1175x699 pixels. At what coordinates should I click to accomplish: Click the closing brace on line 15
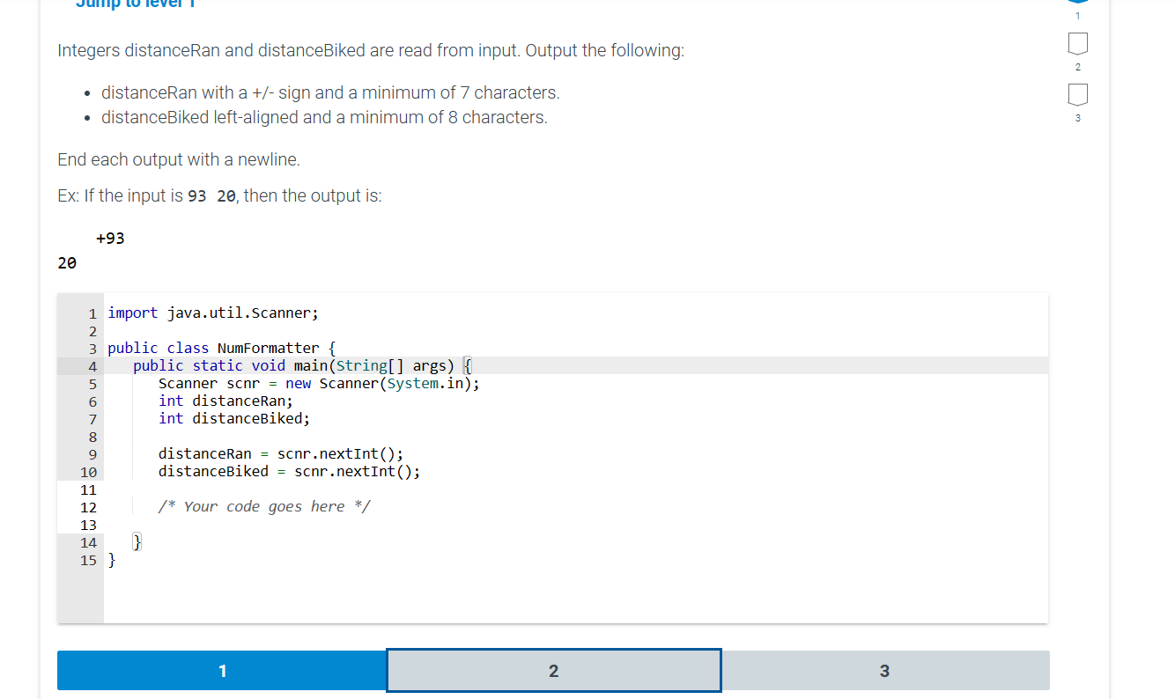(x=112, y=560)
